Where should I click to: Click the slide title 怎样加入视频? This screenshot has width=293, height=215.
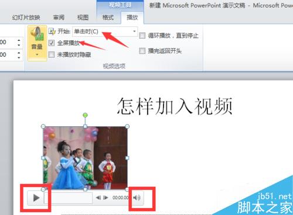(x=175, y=106)
